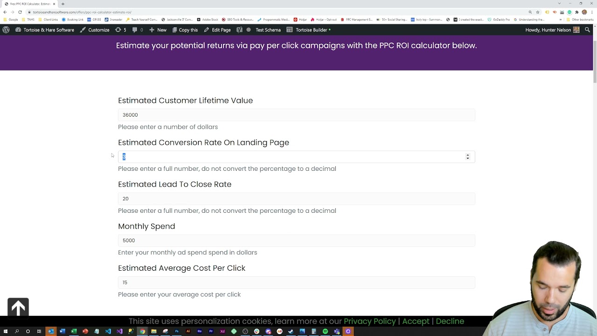Viewport: 597px width, 336px height.
Task: Expand the Other bookmarks folder
Action: [580, 20]
